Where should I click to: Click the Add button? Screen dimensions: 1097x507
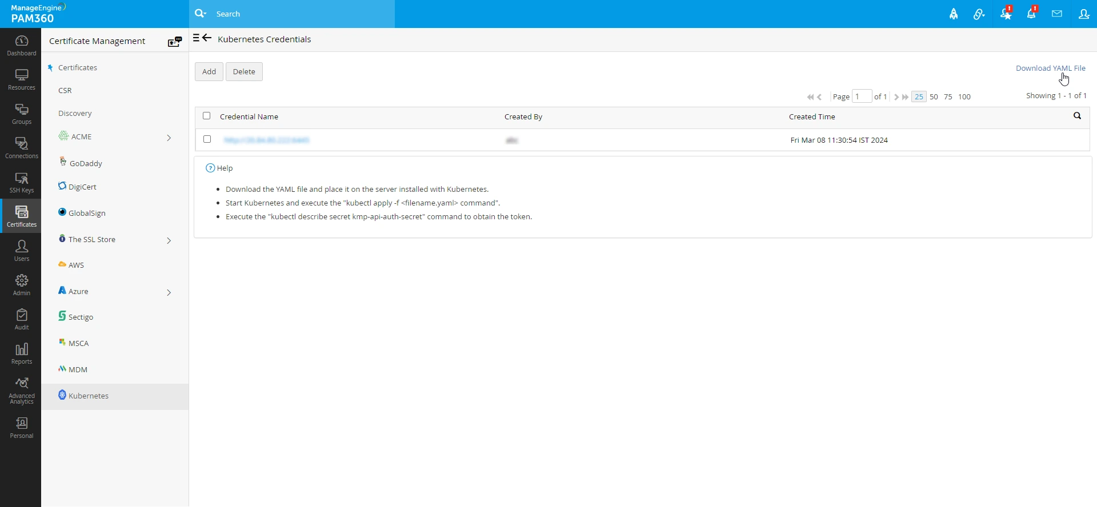tap(209, 71)
